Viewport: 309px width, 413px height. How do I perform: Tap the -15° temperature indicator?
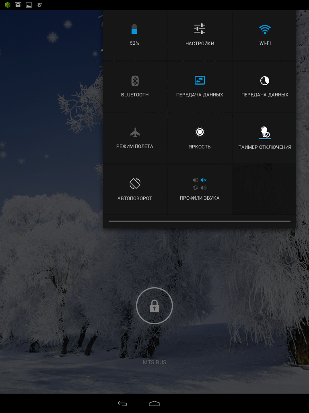pyautogui.click(x=39, y=5)
